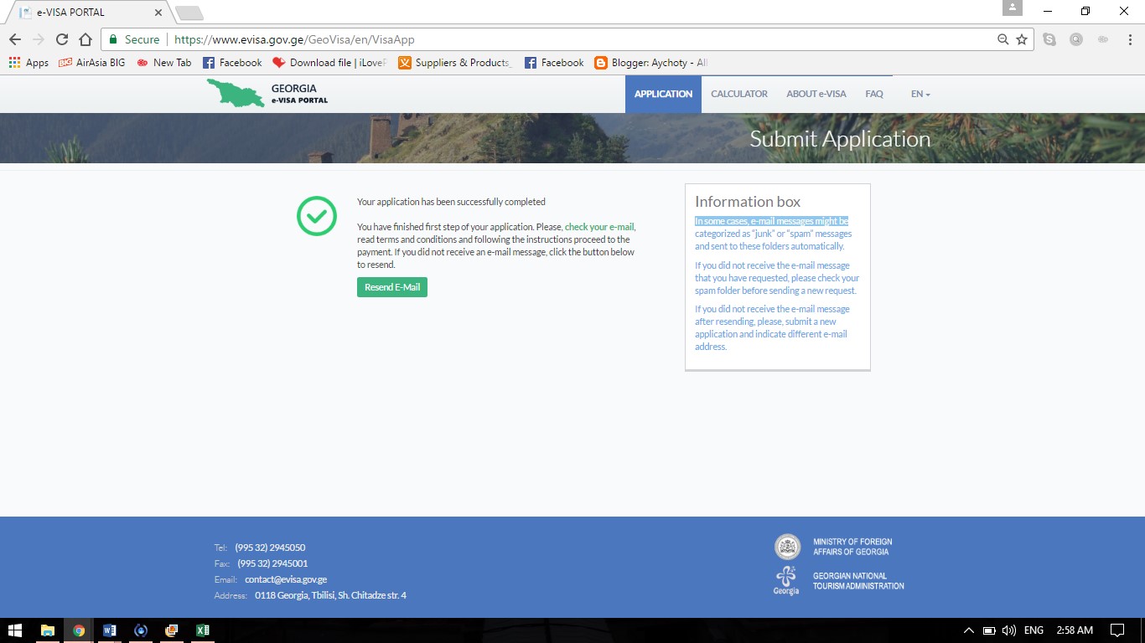1145x643 pixels.
Task: Open Download file iLove bookmark
Action: pos(329,63)
